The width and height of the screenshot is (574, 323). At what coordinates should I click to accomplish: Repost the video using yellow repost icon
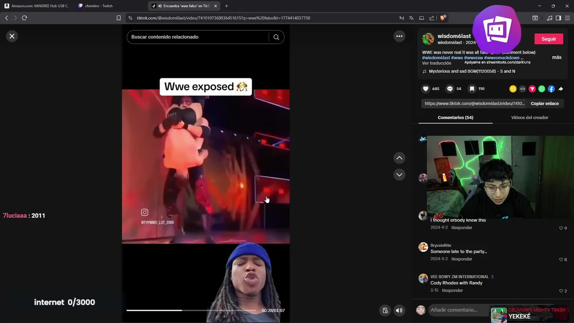[513, 89]
